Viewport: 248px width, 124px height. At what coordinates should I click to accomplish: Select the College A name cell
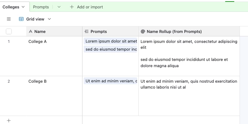coord(54,56)
